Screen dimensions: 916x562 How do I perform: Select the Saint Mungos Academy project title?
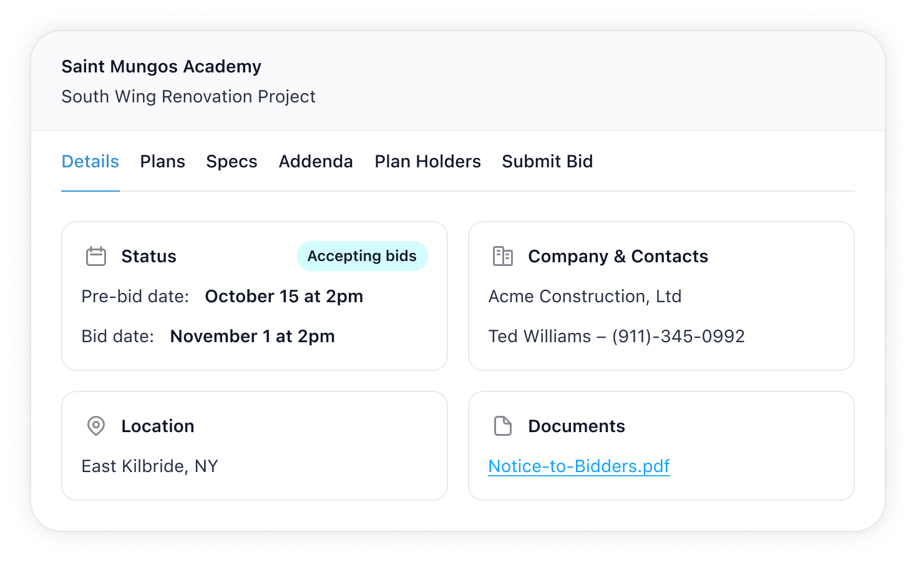(161, 66)
